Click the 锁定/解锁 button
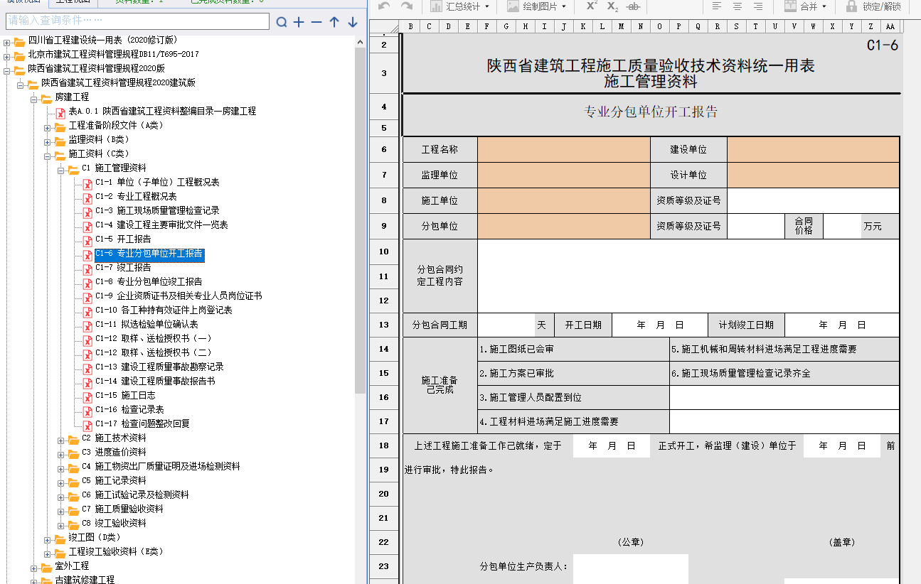 873,6
